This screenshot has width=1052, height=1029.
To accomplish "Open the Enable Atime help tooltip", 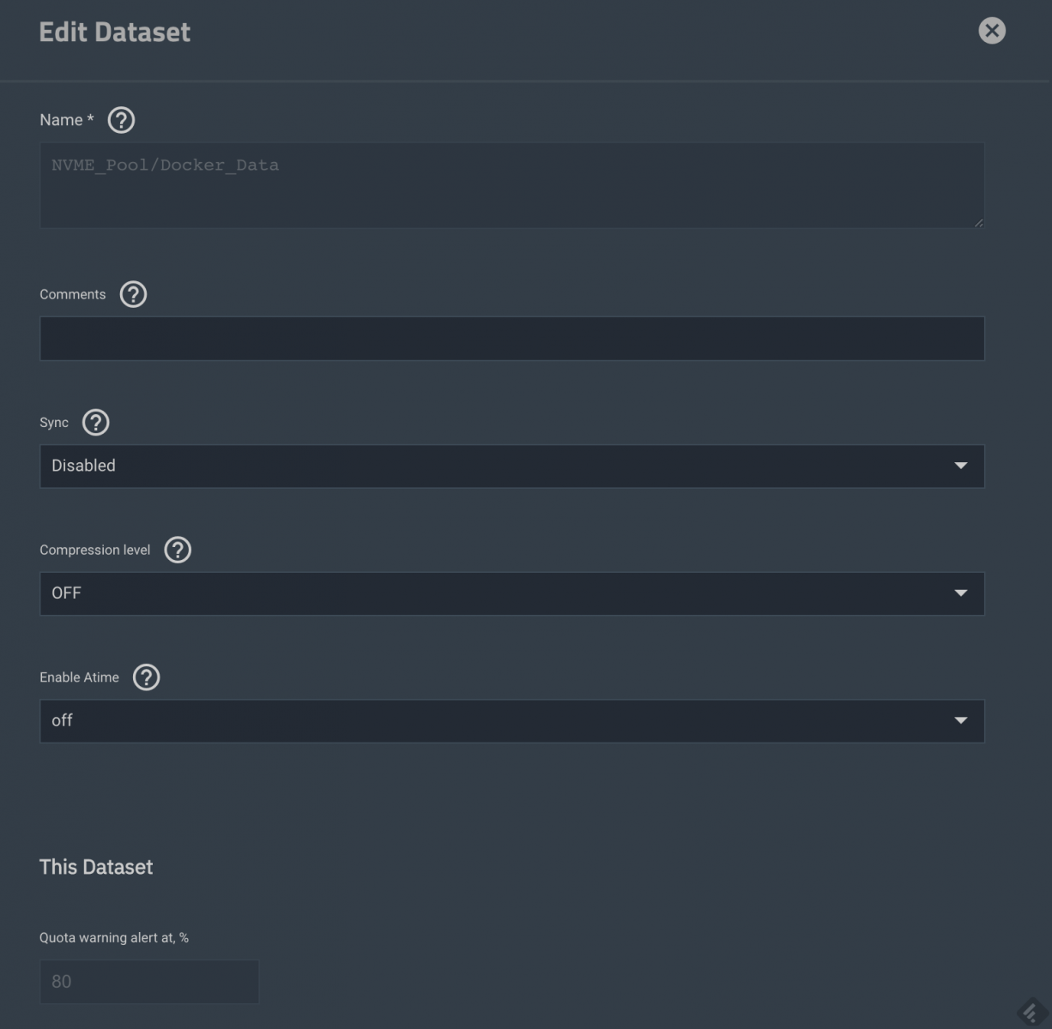I will (x=147, y=677).
